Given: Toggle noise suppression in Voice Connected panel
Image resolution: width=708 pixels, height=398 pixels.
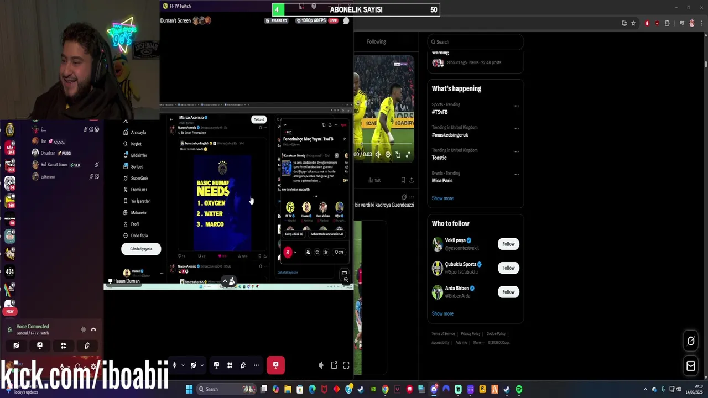Looking at the screenshot, I should pyautogui.click(x=84, y=330).
